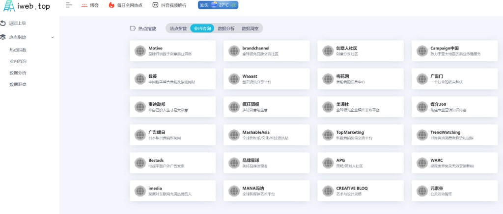503x214 pixels.
Task: Click 日本朝日营销新闻网 description text
Action: pyautogui.click(x=164, y=138)
